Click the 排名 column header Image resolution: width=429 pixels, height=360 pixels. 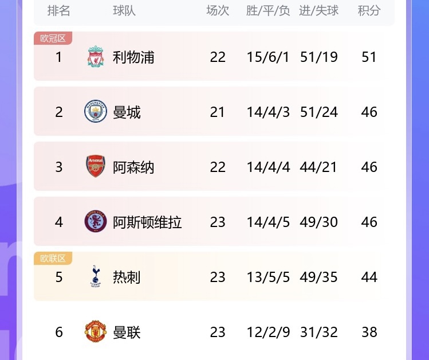pos(58,11)
